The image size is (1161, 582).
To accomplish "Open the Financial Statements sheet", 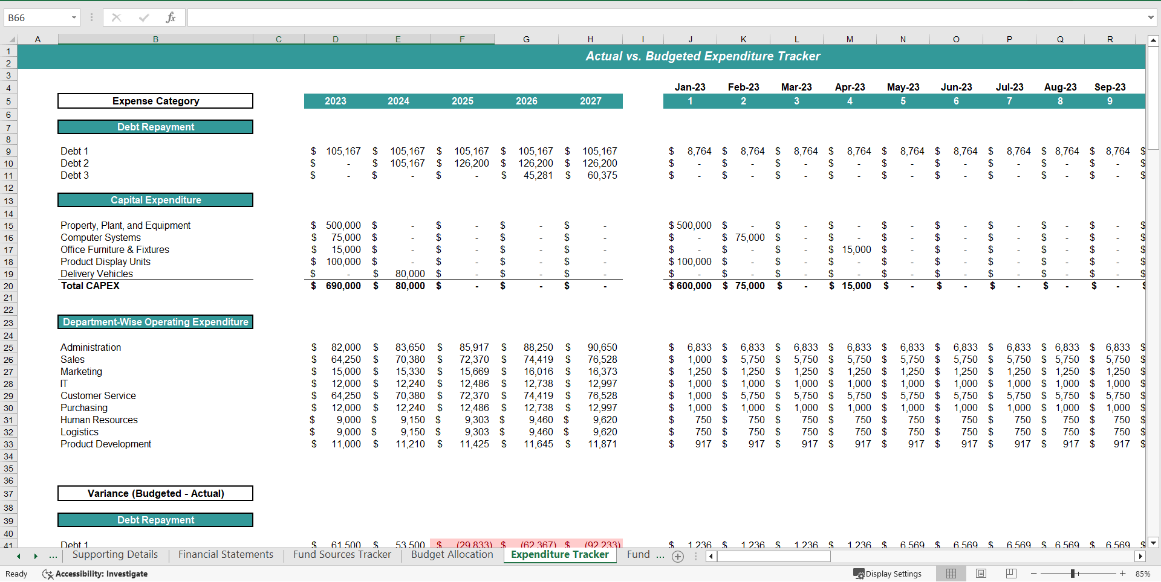I will 225,554.
